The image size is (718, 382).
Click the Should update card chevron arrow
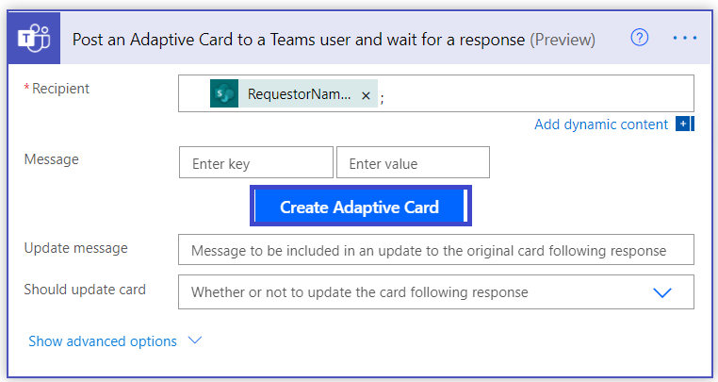click(662, 292)
